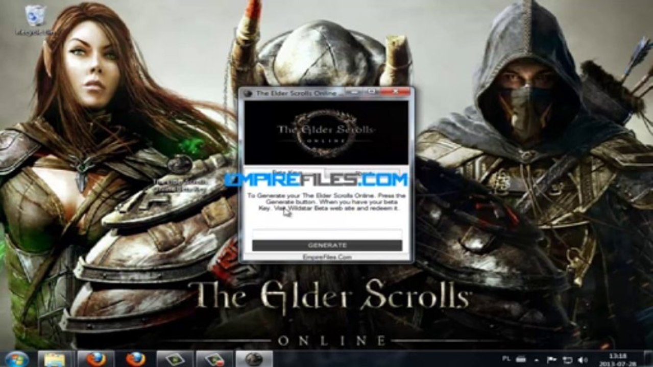The image size is (653, 367).
Task: Open the green taskbar app without red badge
Action: point(175,359)
